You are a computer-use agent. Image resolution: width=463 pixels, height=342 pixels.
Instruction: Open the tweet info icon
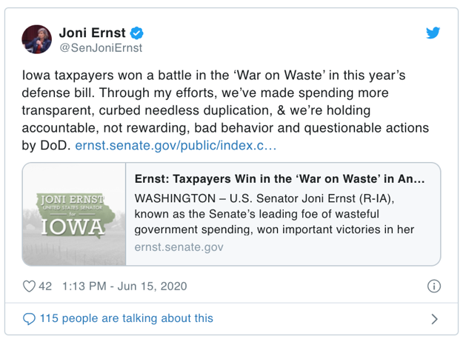pyautogui.click(x=434, y=286)
